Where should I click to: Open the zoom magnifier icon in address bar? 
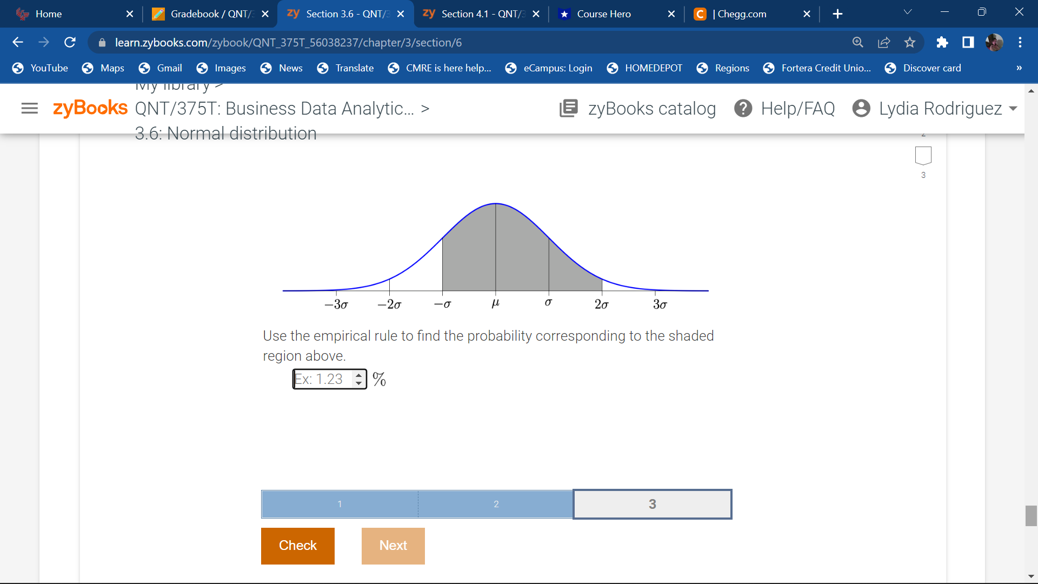(858, 42)
